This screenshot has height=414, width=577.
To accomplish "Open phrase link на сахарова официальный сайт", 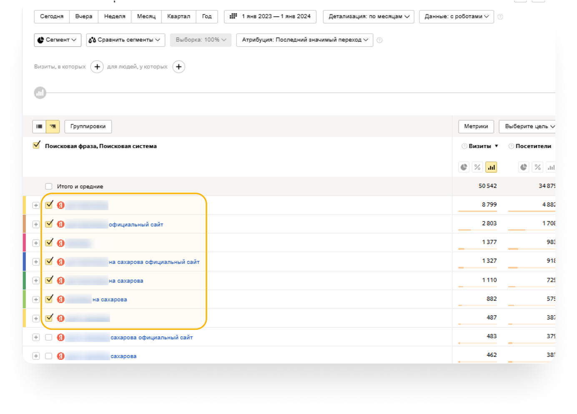I will [x=154, y=262].
